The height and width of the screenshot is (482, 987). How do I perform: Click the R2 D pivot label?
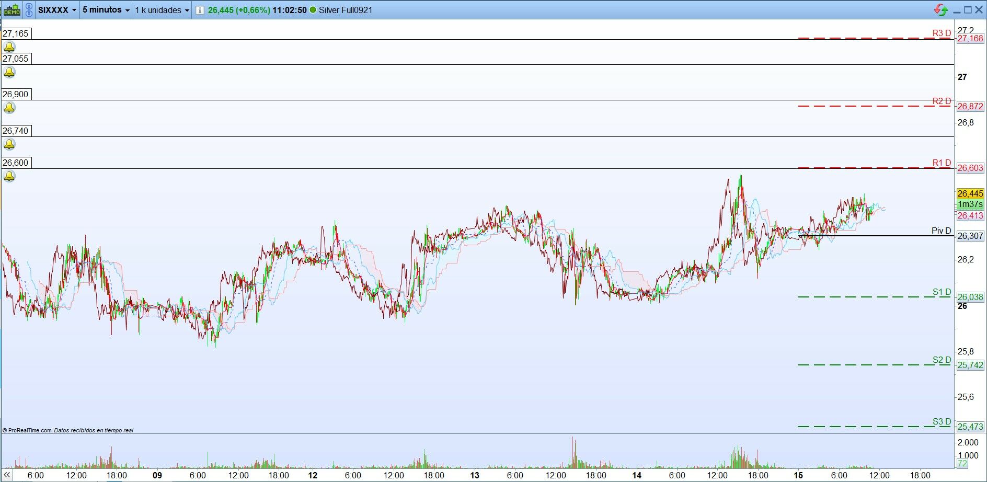pyautogui.click(x=942, y=101)
